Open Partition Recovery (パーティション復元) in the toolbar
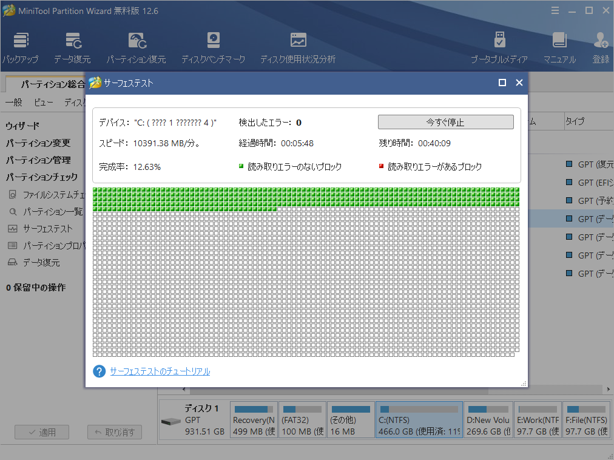This screenshot has height=460, width=614. (137, 48)
